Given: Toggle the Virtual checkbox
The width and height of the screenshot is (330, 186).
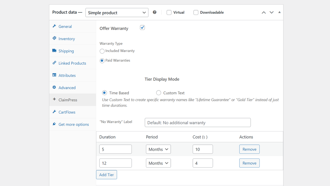Looking at the screenshot, I should 169,12.
